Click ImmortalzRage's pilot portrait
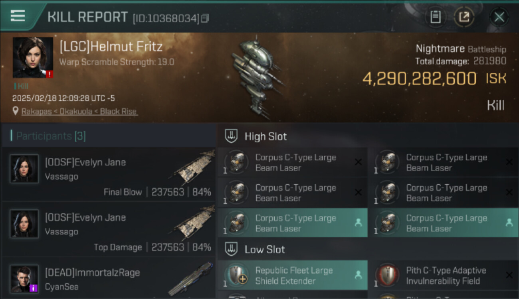Image resolution: width=519 pixels, height=299 pixels. pos(24,279)
